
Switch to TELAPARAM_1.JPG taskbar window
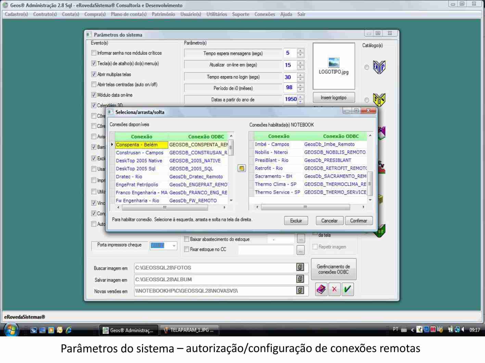[189, 330]
